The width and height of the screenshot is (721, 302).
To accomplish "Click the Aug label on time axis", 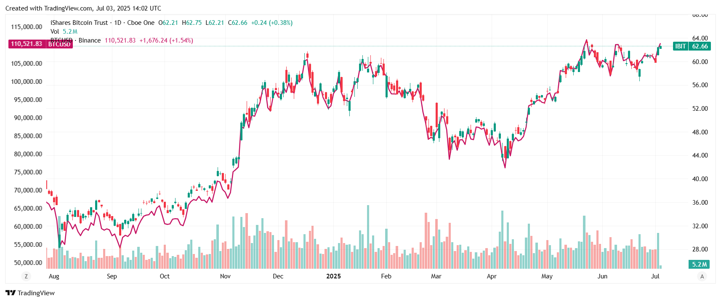I will [x=54, y=276].
